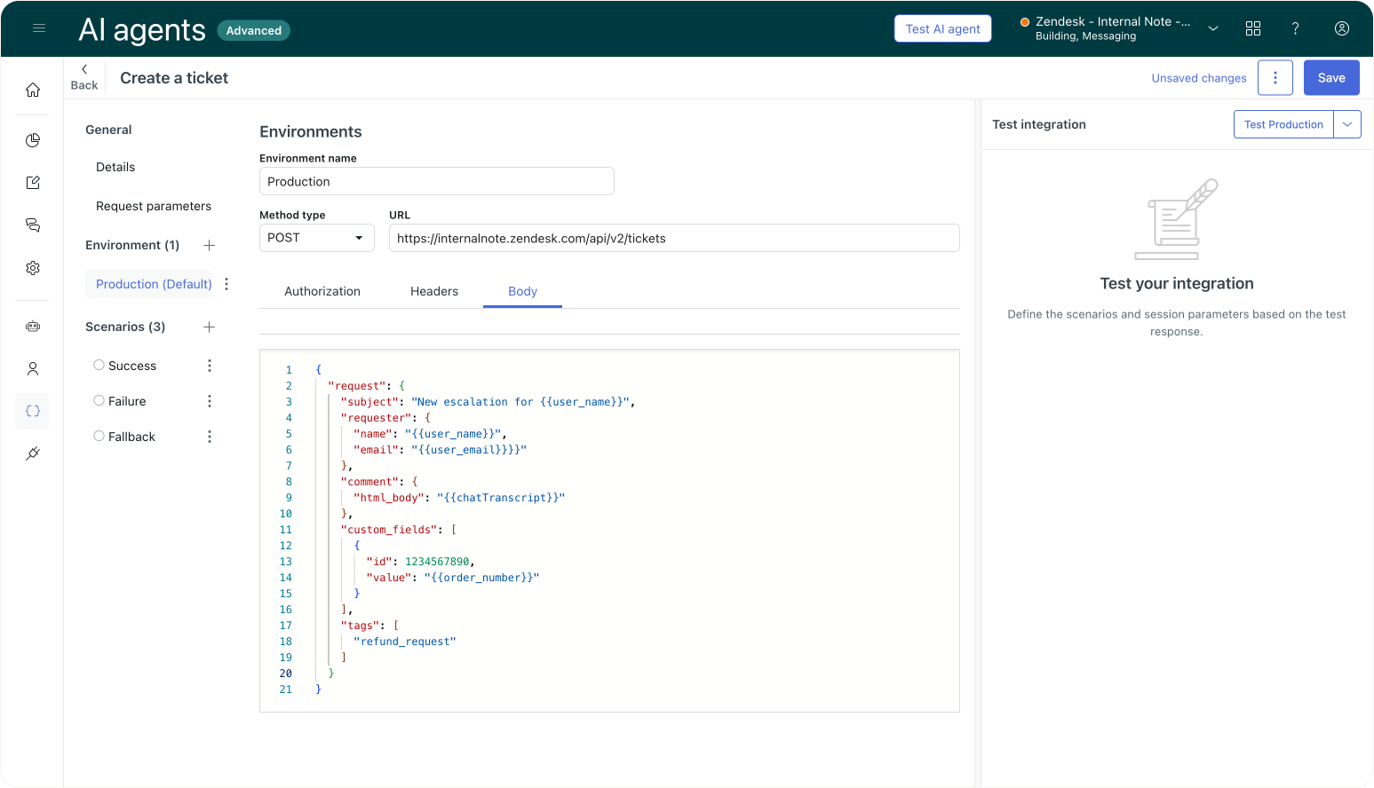The height and width of the screenshot is (788, 1374).
Task: Open the POST method type dropdown
Action: (x=316, y=238)
